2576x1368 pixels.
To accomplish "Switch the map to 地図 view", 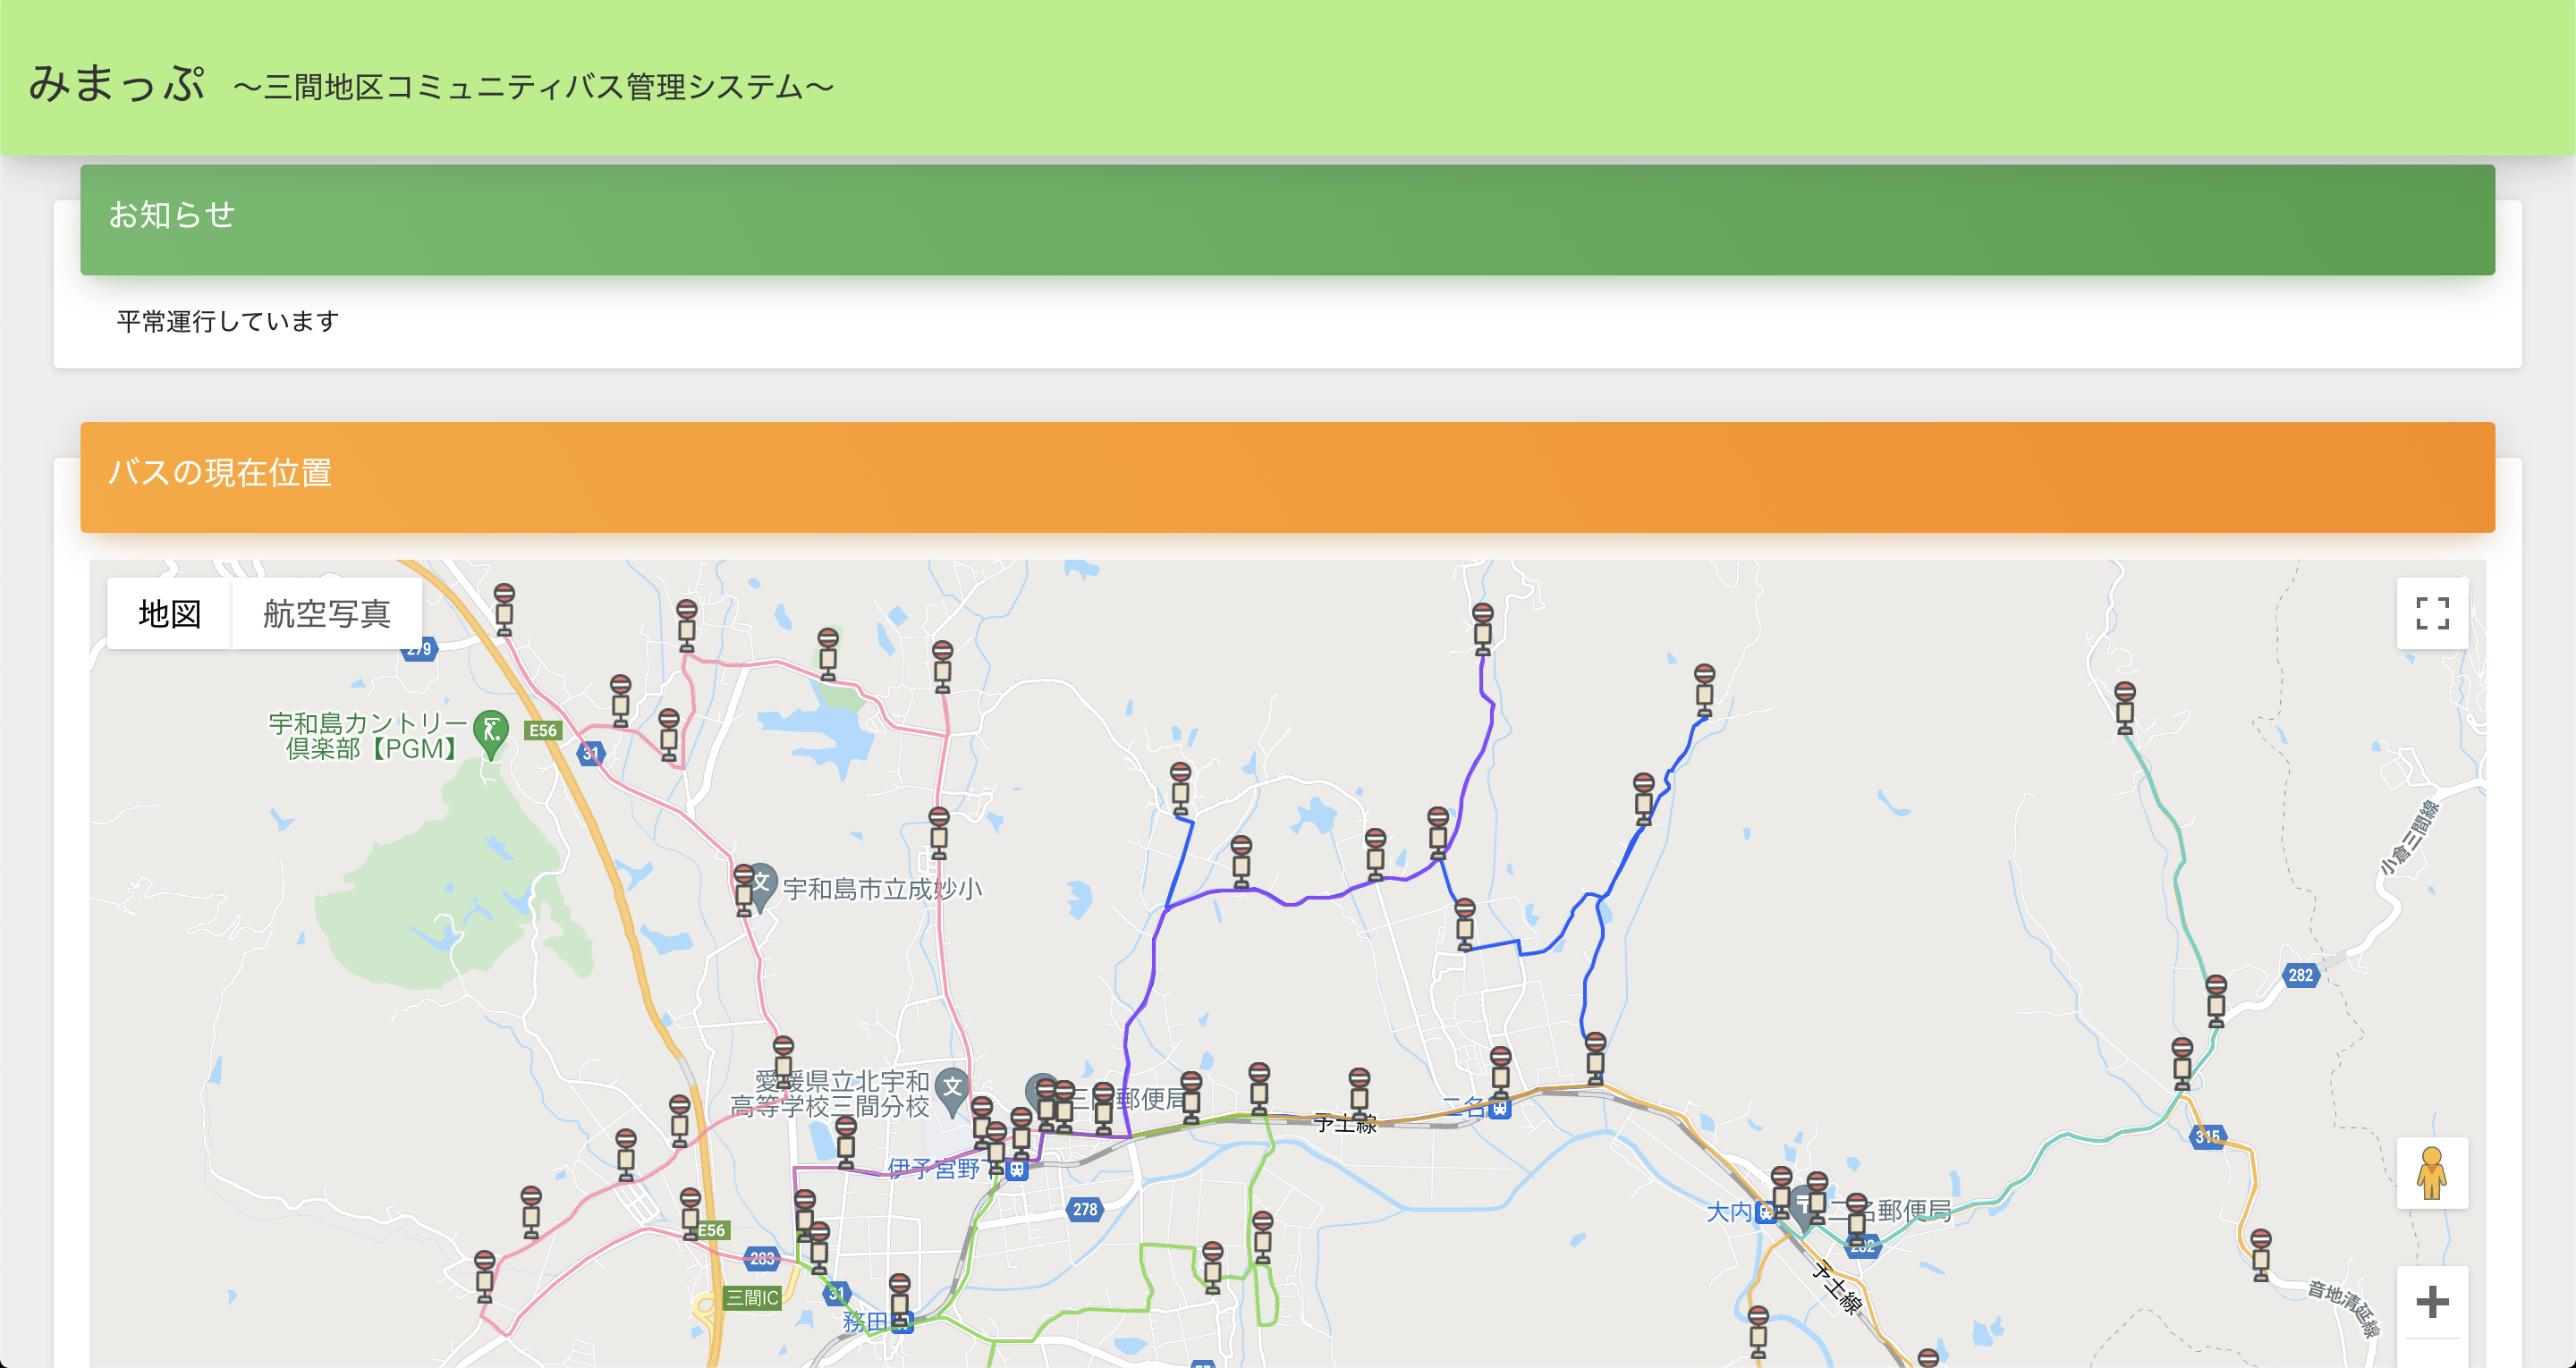I will 169,613.
